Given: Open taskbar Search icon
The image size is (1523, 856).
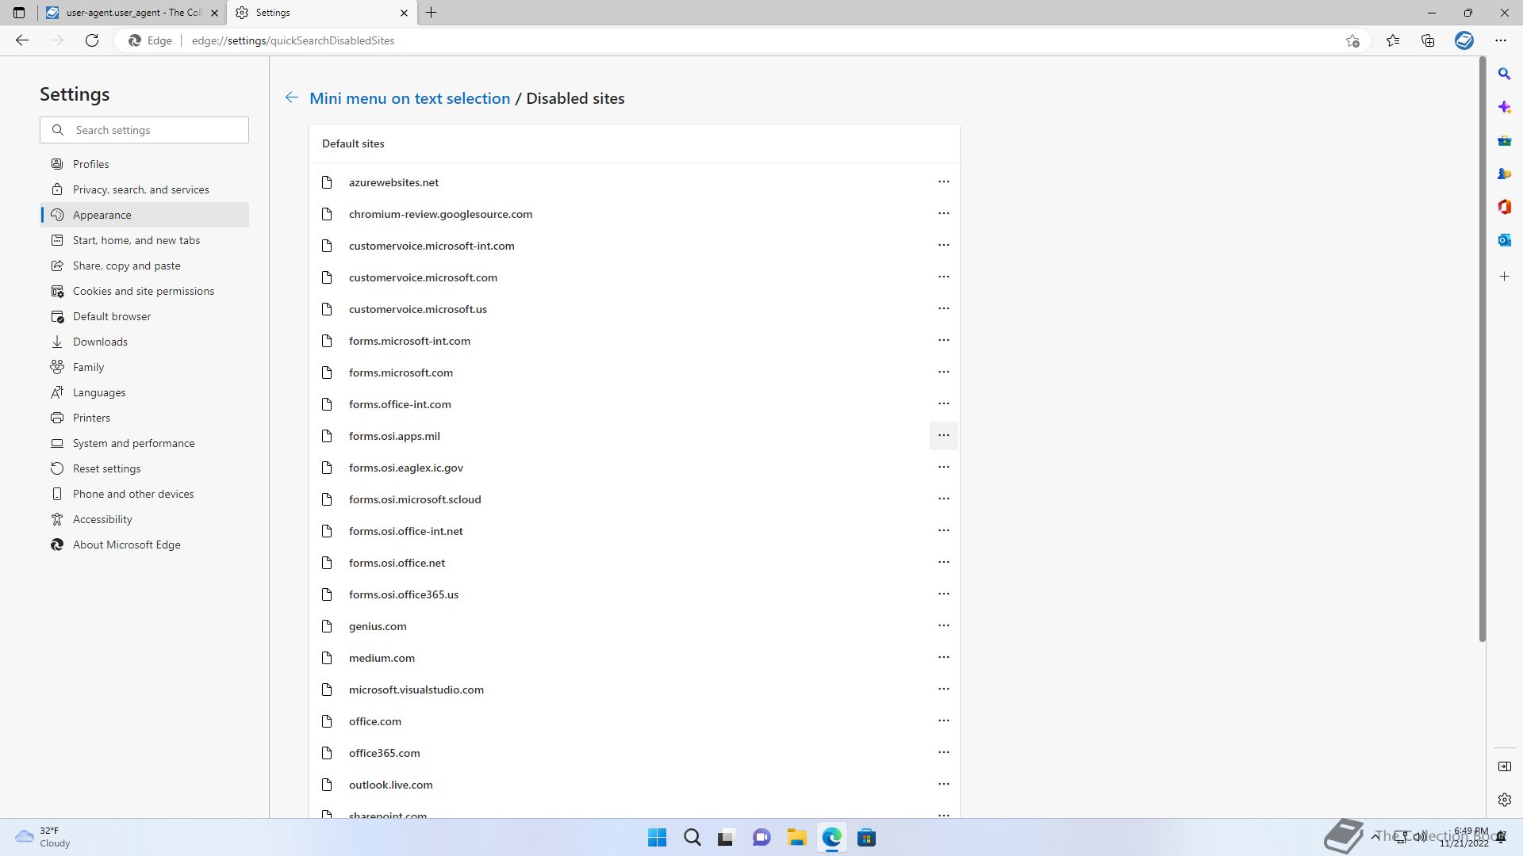Looking at the screenshot, I should click(692, 838).
